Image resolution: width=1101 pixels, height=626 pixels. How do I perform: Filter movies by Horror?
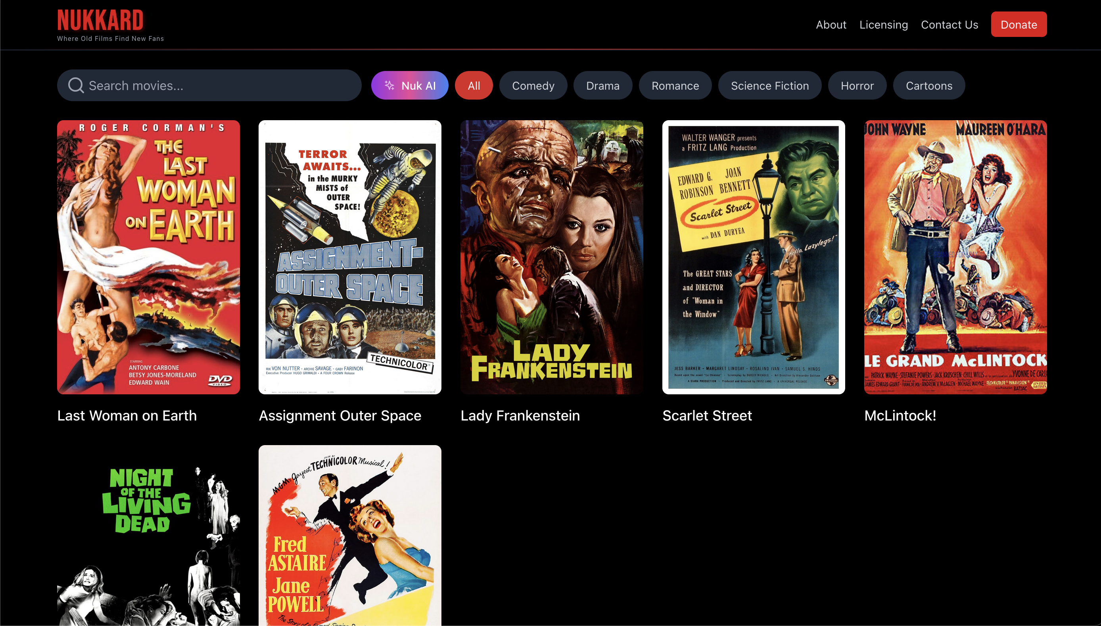click(857, 85)
